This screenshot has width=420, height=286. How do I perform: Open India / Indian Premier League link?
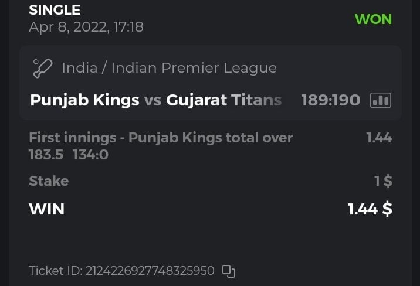point(169,68)
